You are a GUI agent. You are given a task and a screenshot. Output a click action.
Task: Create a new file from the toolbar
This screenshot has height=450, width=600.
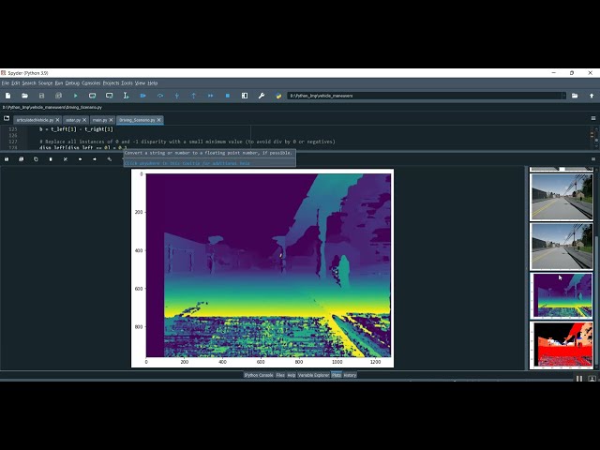point(8,96)
